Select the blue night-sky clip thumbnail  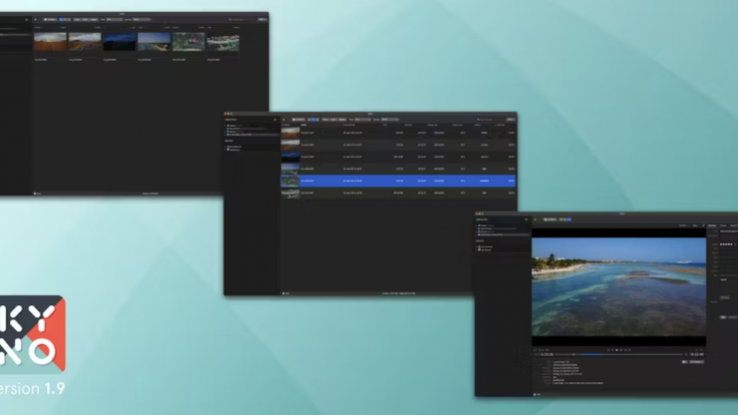(120, 41)
